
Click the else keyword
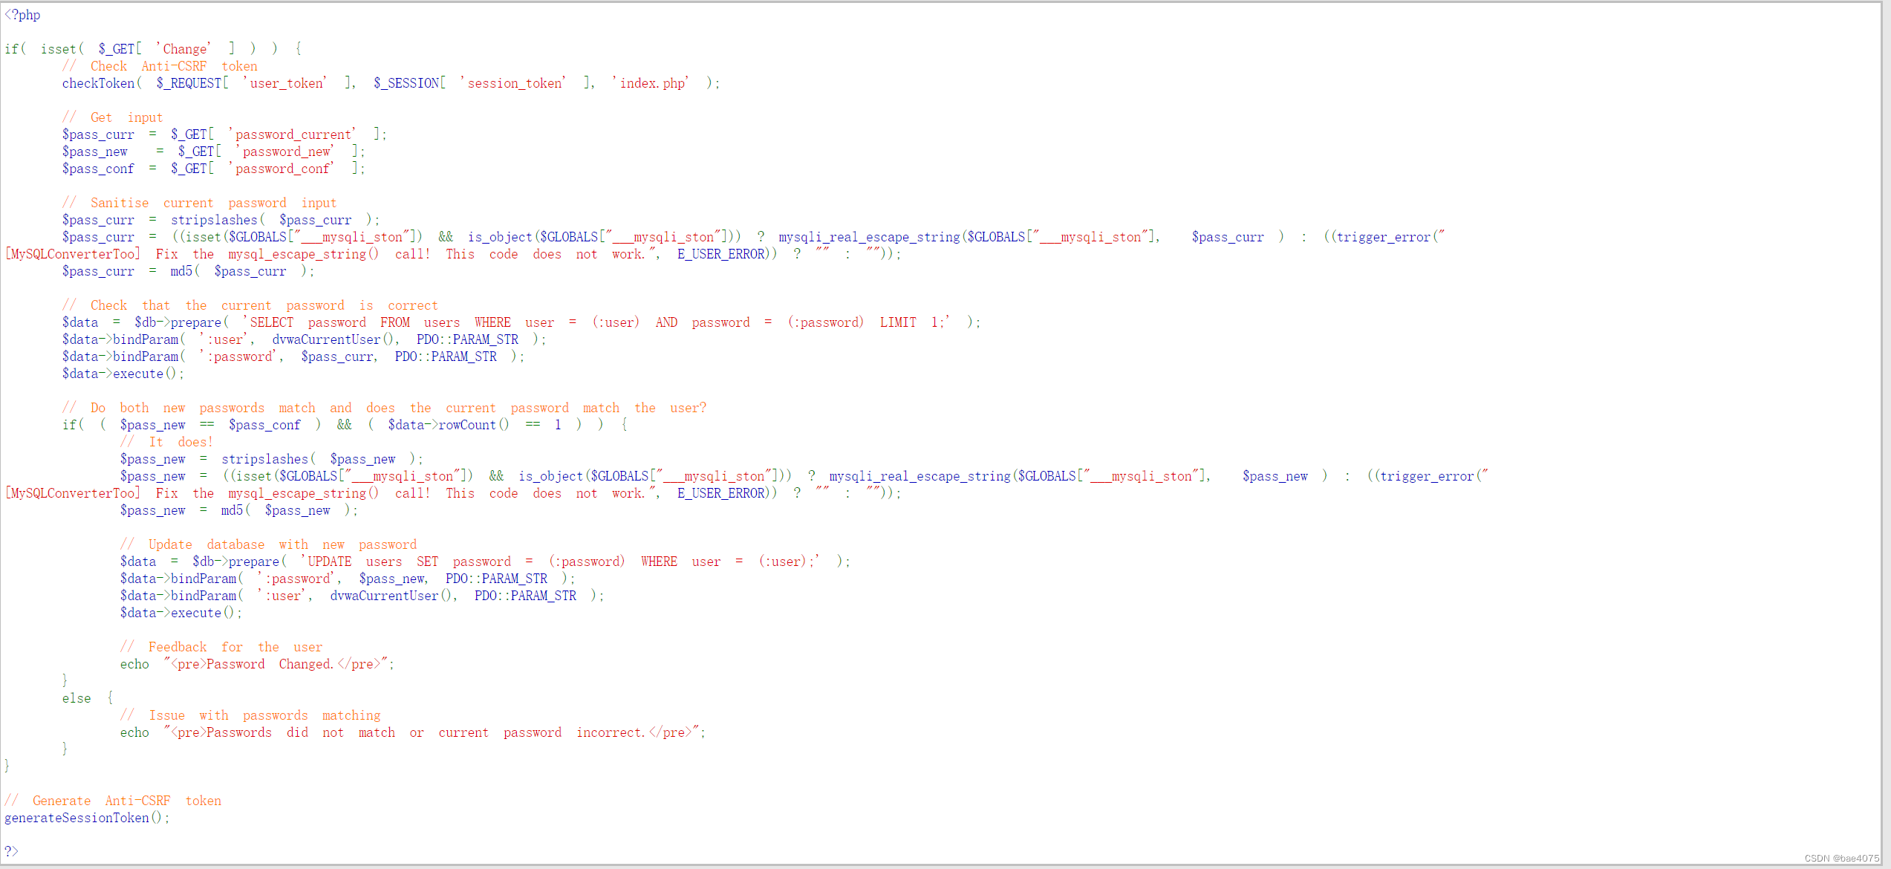[77, 698]
